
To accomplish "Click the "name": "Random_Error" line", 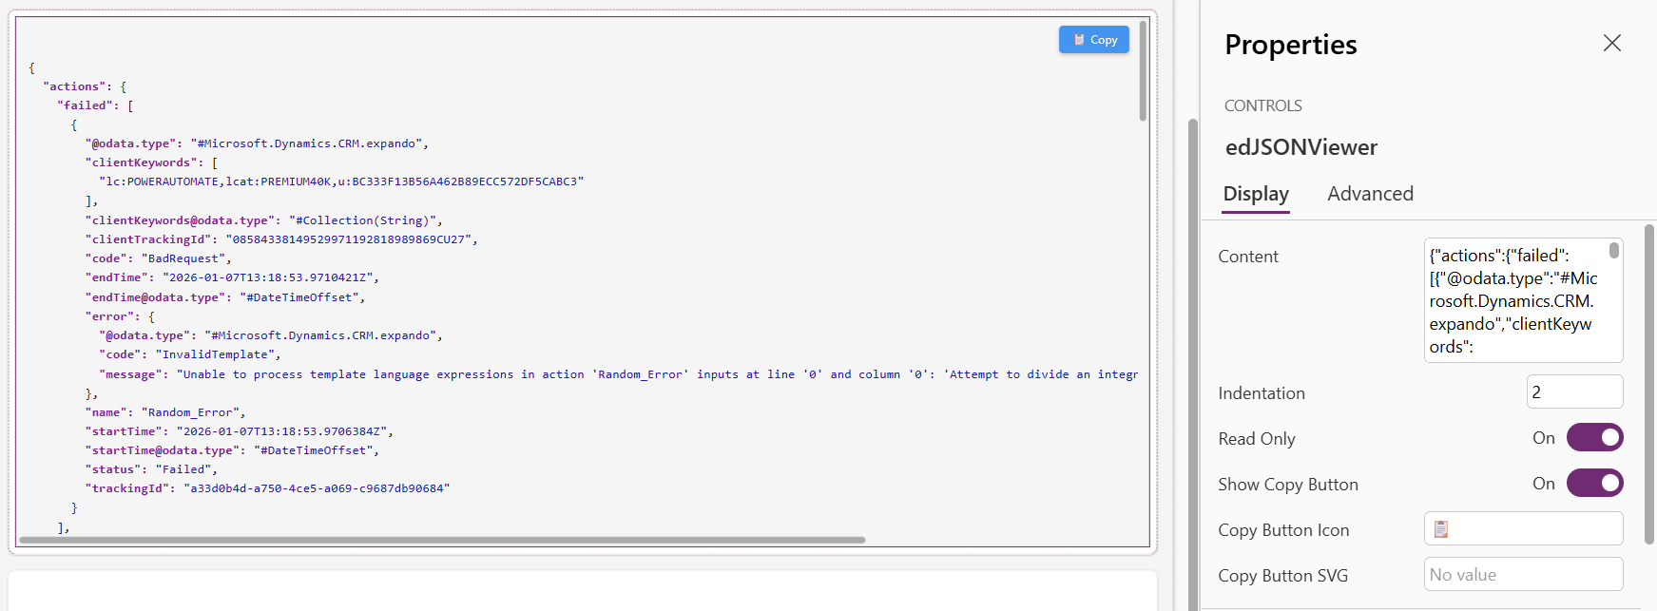I will point(165,412).
